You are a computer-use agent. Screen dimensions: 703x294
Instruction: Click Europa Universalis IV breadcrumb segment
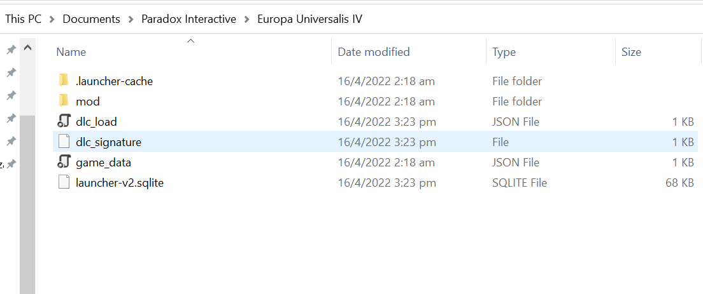click(x=310, y=19)
